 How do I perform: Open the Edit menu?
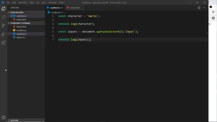click(14, 2)
